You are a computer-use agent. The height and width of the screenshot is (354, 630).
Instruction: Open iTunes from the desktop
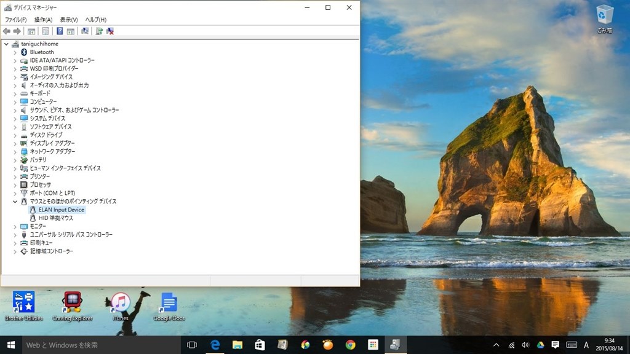120,301
